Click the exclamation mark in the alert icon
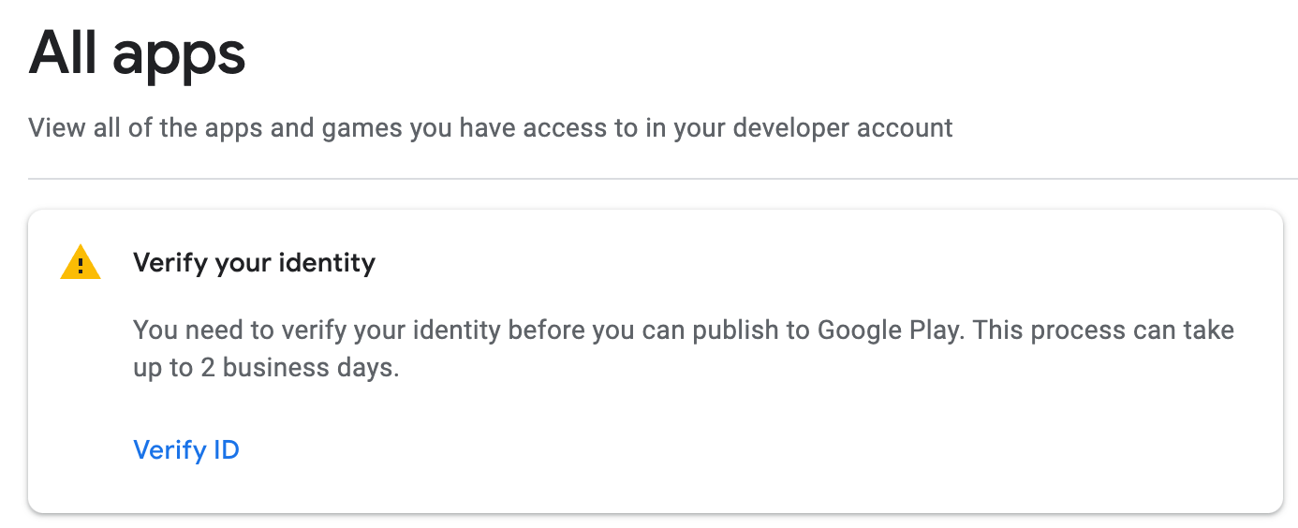This screenshot has height=528, width=1298. point(81,266)
